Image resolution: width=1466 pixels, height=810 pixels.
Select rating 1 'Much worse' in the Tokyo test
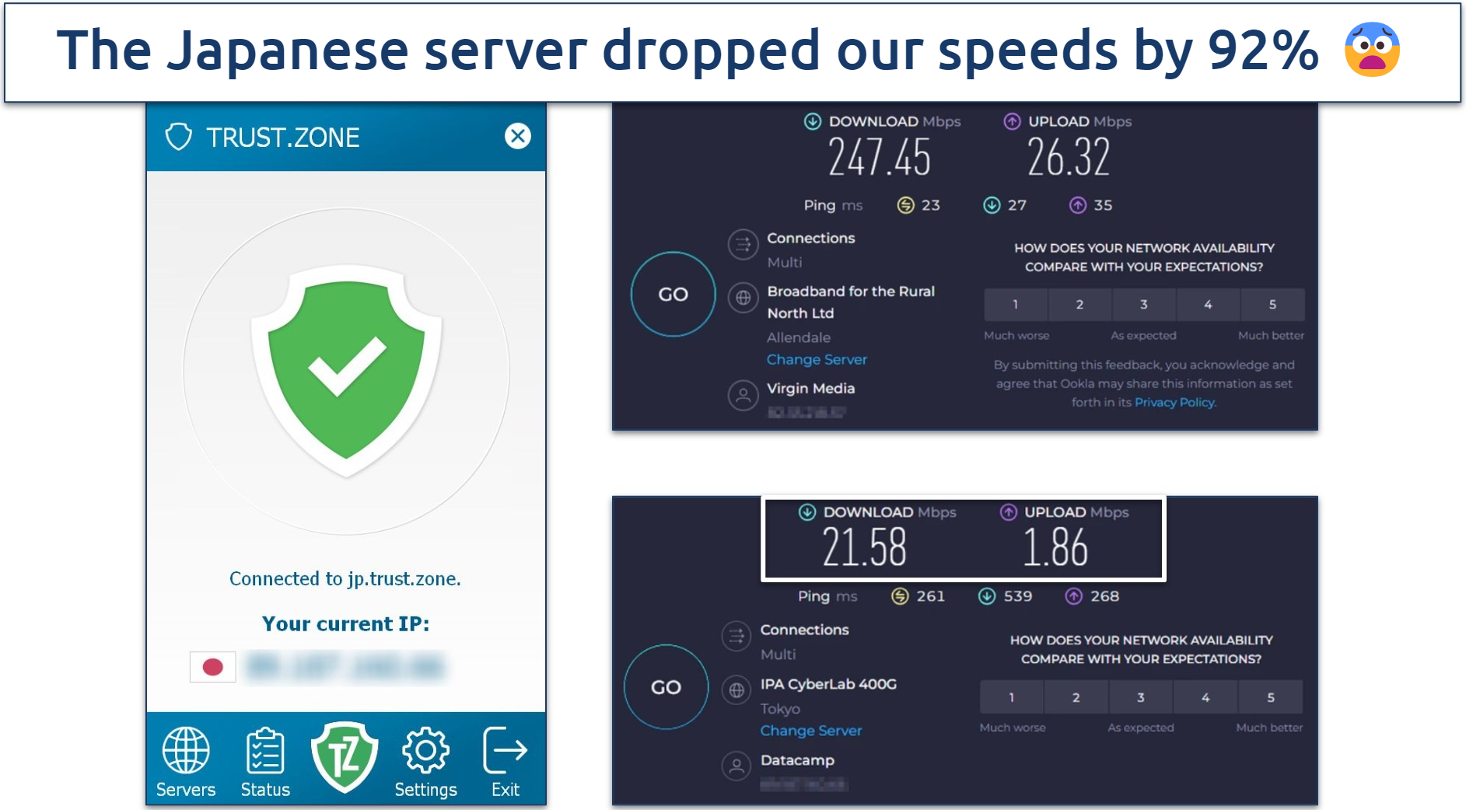1011,697
